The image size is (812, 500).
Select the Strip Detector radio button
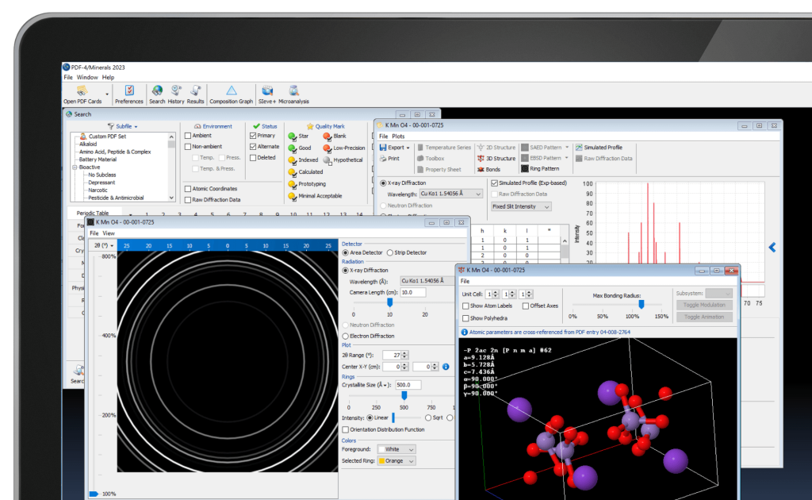(x=389, y=252)
